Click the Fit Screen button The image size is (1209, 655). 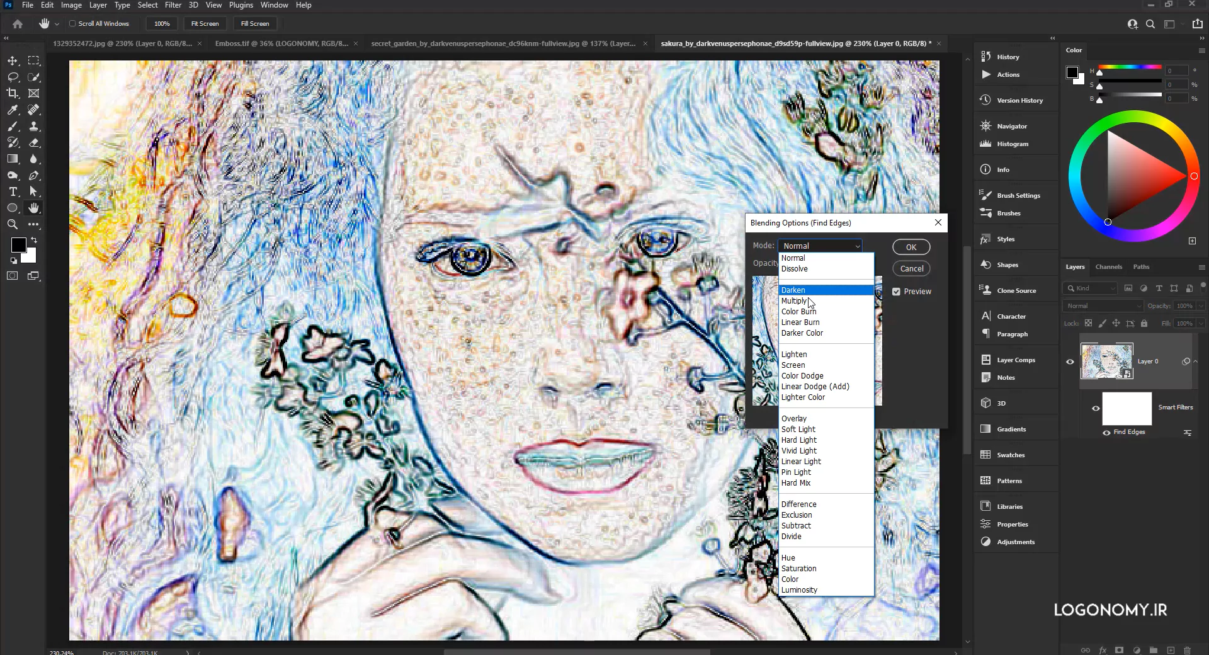[205, 24]
